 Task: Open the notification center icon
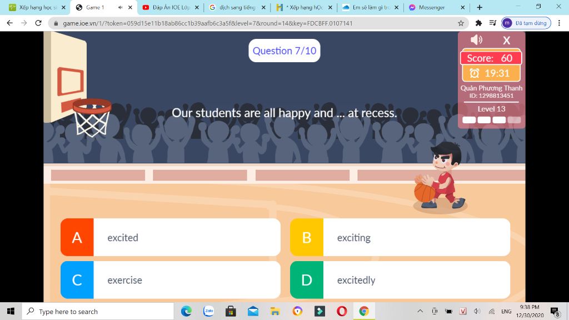pos(555,311)
